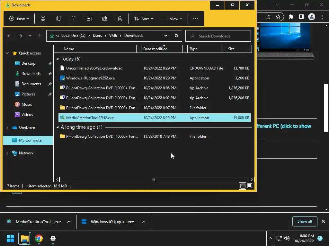
Task: Click the Settings gear on the taskbar
Action: click(53, 238)
